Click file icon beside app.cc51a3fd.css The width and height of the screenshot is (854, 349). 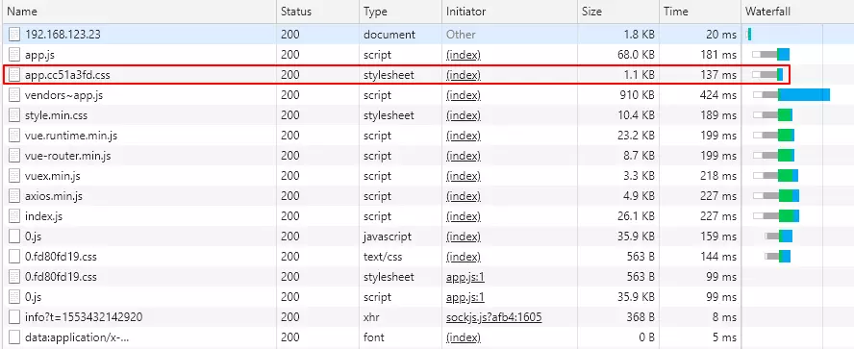pos(14,75)
